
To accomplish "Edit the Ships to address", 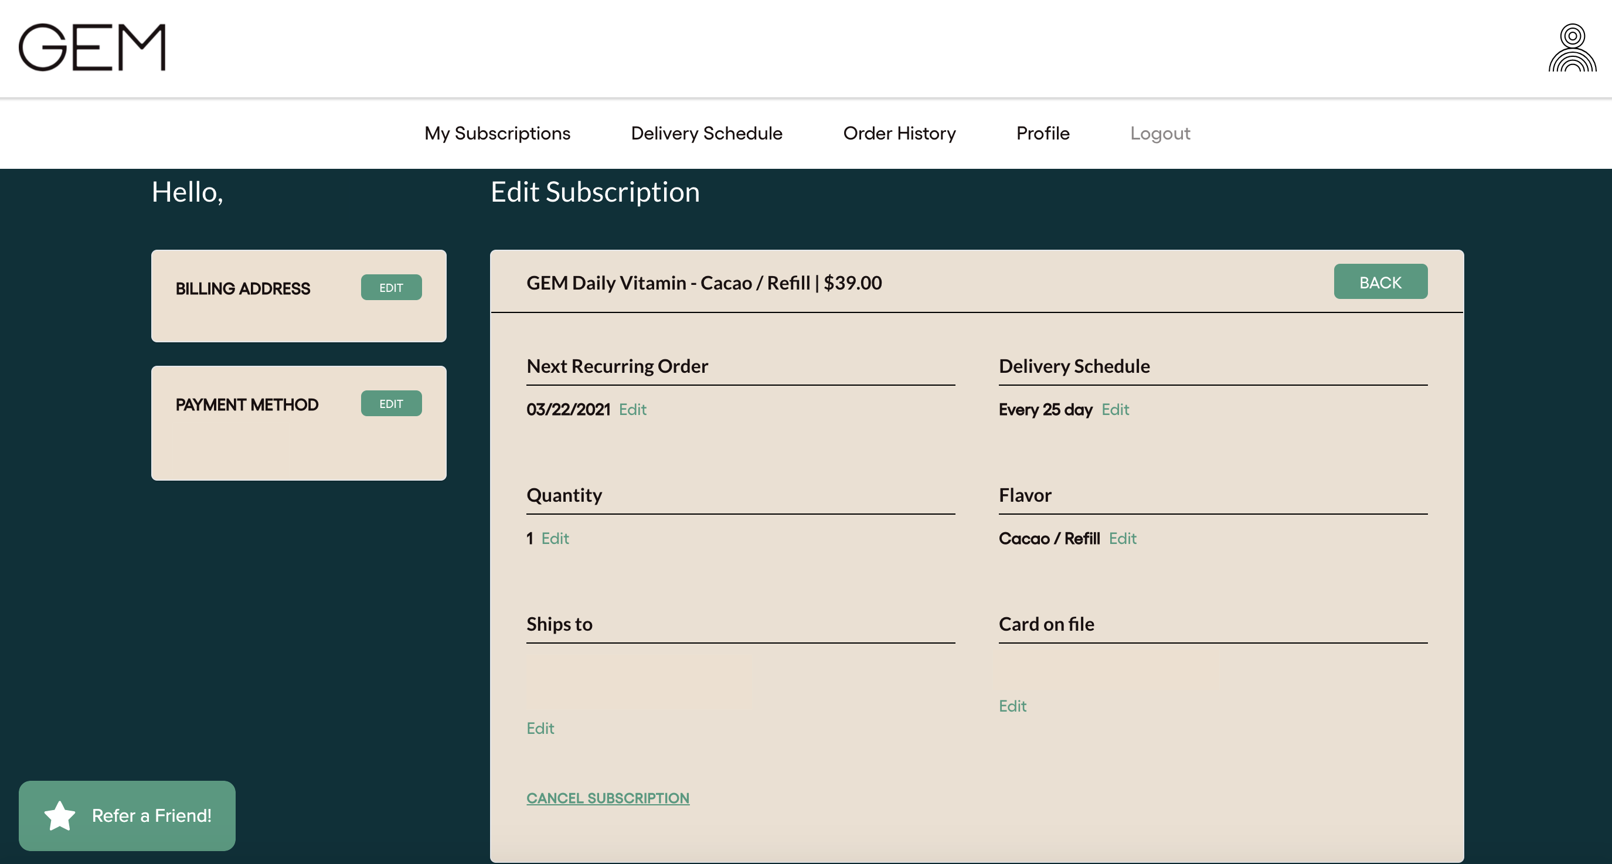I will [x=540, y=728].
